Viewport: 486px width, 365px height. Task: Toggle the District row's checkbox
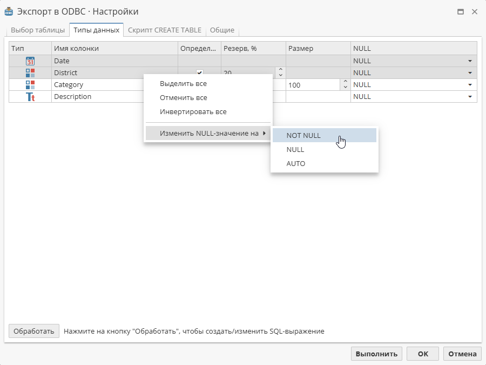click(200, 72)
